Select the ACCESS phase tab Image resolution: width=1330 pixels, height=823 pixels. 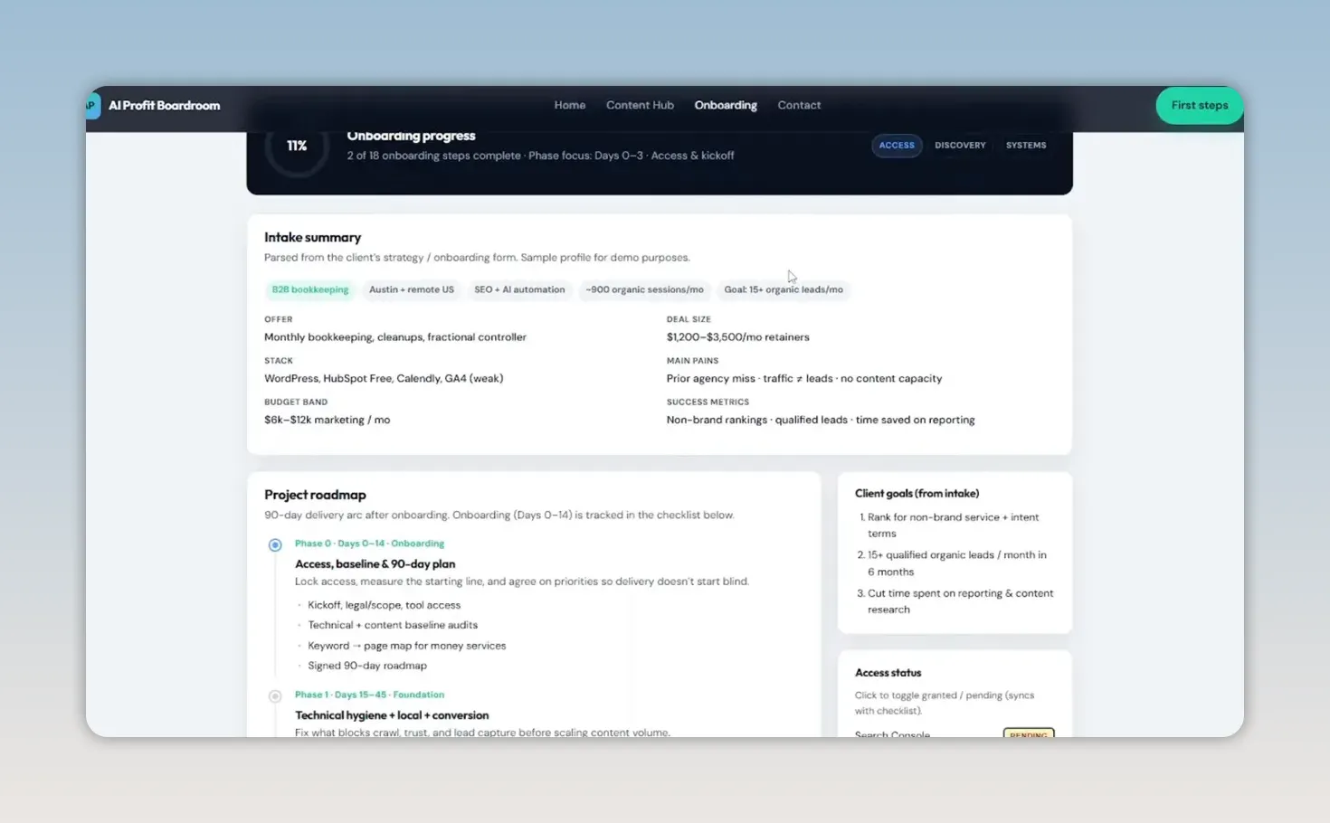(x=897, y=145)
